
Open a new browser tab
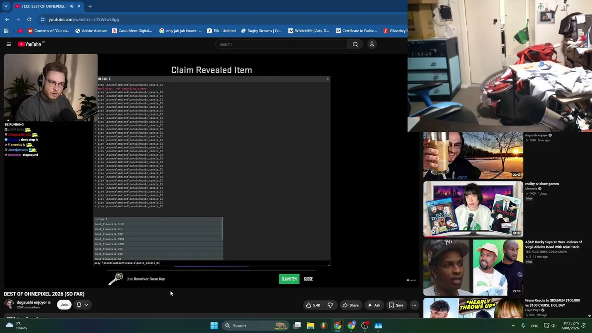(90, 6)
